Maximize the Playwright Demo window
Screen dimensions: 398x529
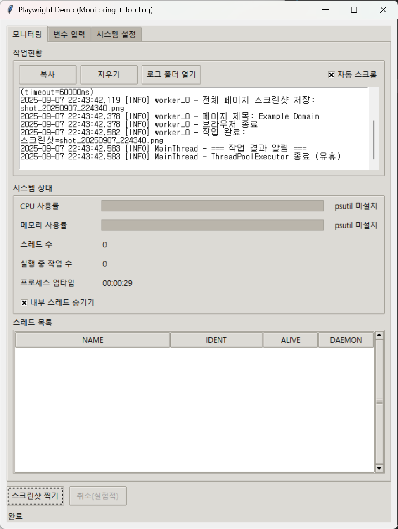pyautogui.click(x=354, y=10)
